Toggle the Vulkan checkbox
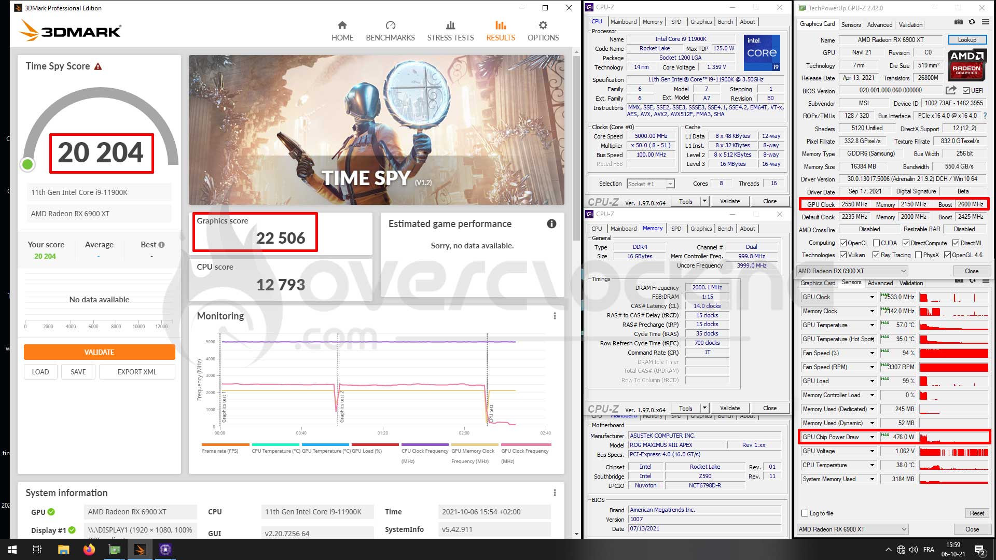This screenshot has height=560, width=996. 843,255
